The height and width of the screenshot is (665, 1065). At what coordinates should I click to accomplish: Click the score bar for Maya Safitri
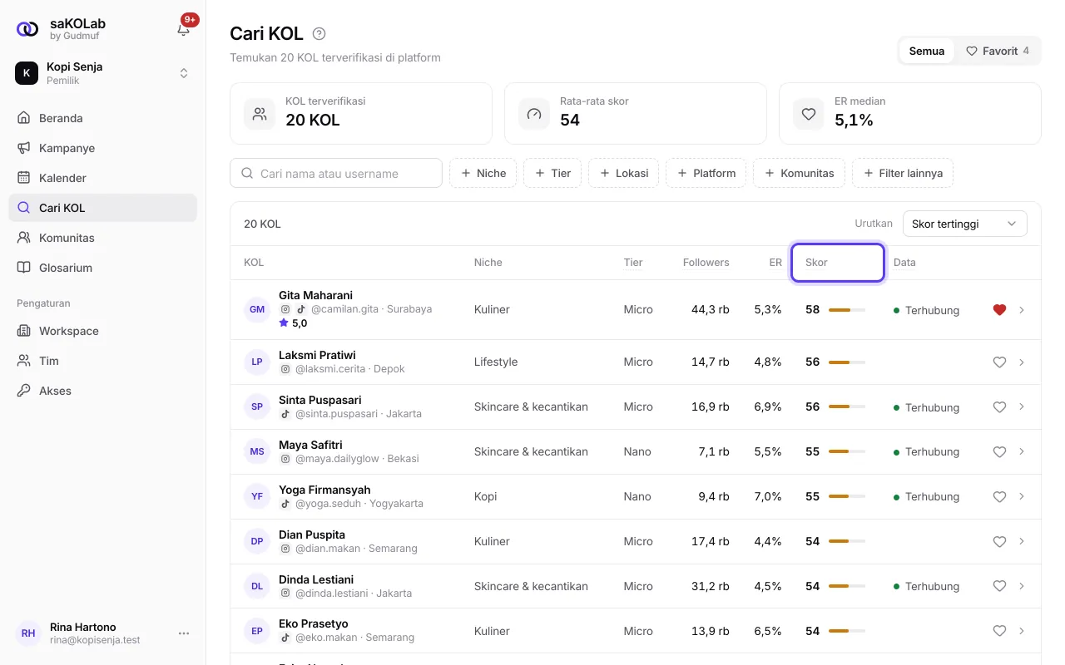(847, 452)
